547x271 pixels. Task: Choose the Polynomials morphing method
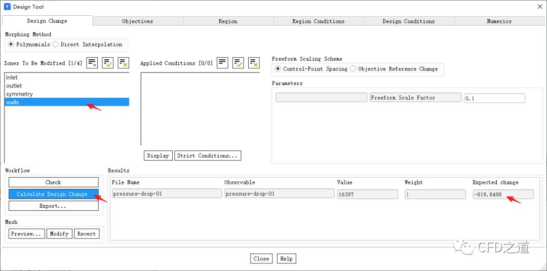coord(29,45)
